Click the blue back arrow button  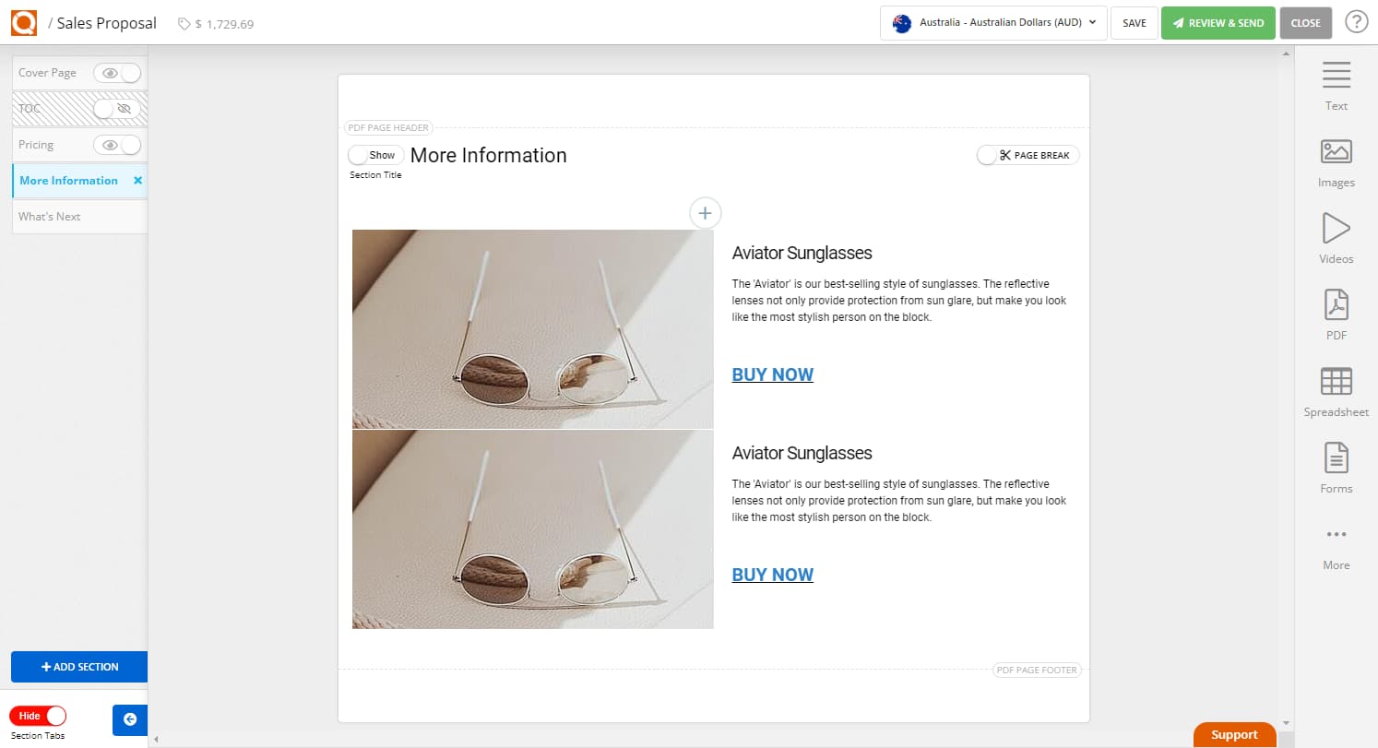(129, 719)
